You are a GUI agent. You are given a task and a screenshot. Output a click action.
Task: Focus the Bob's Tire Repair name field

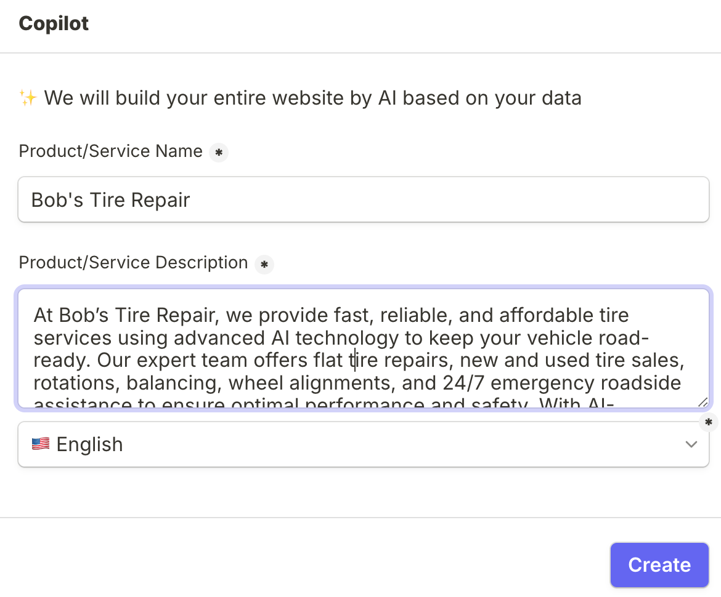363,200
